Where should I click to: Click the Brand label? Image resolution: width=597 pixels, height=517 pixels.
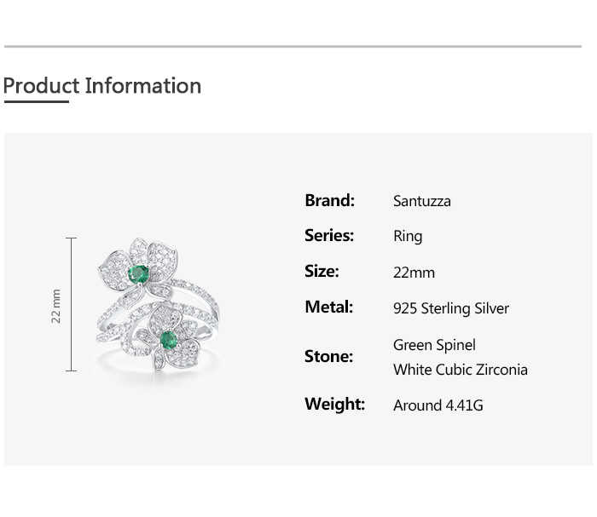tap(329, 201)
